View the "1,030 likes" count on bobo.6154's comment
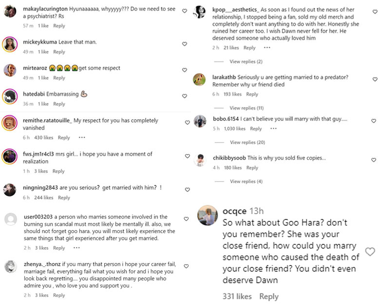 (x=234, y=129)
